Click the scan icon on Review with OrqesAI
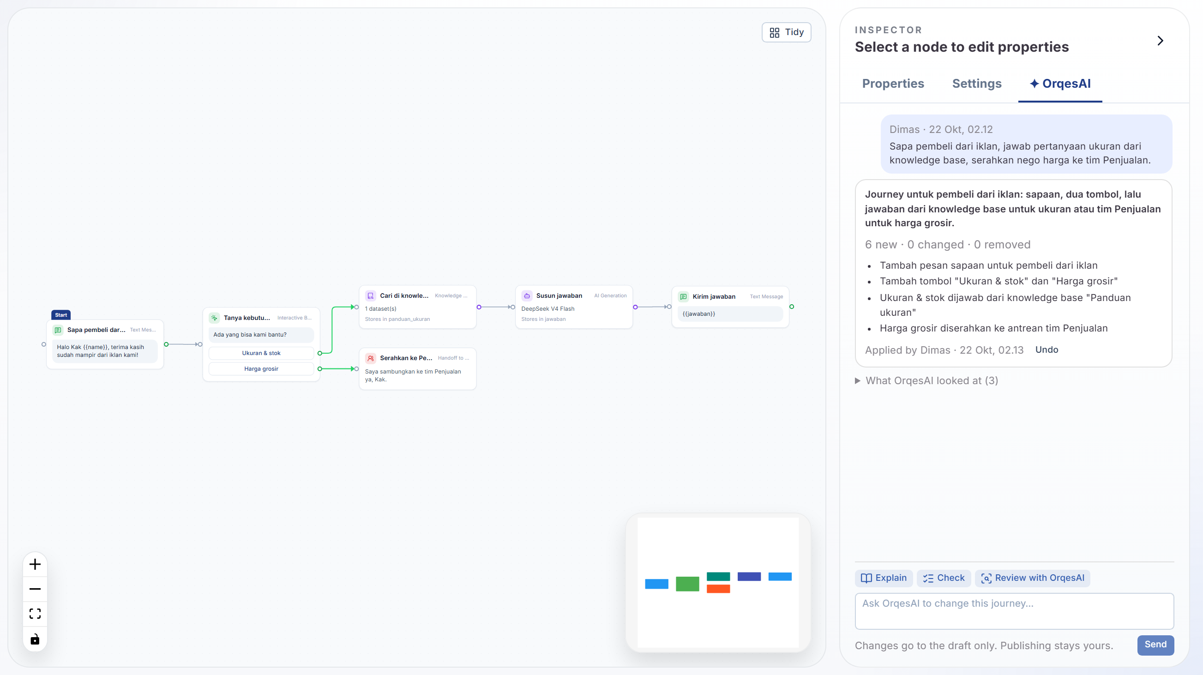 986,579
